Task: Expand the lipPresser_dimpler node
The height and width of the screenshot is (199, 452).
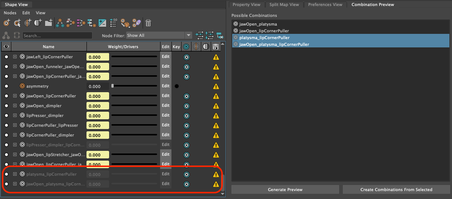Action: coord(15,115)
